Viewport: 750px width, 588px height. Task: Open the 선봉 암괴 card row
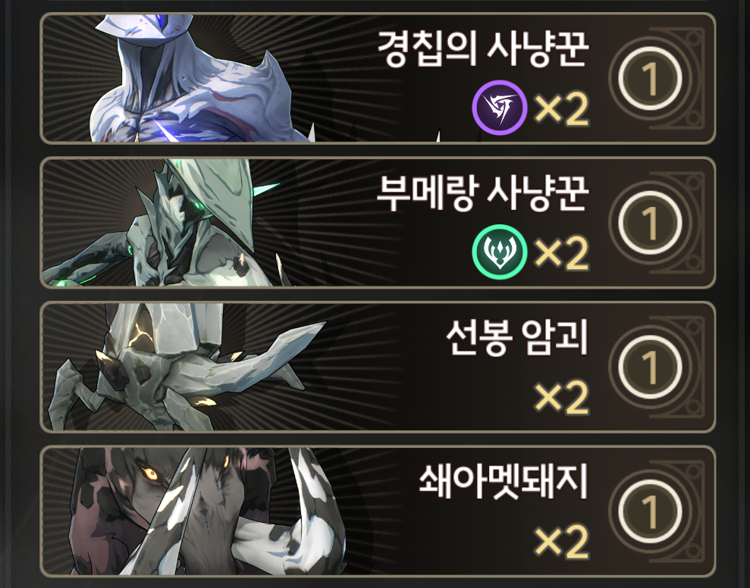click(378, 367)
